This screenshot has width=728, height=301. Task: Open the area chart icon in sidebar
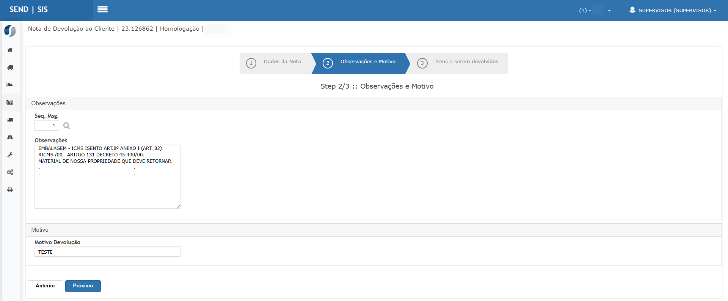(x=10, y=85)
